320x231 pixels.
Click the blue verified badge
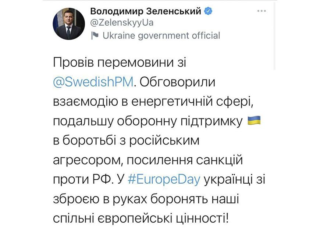coord(208,11)
